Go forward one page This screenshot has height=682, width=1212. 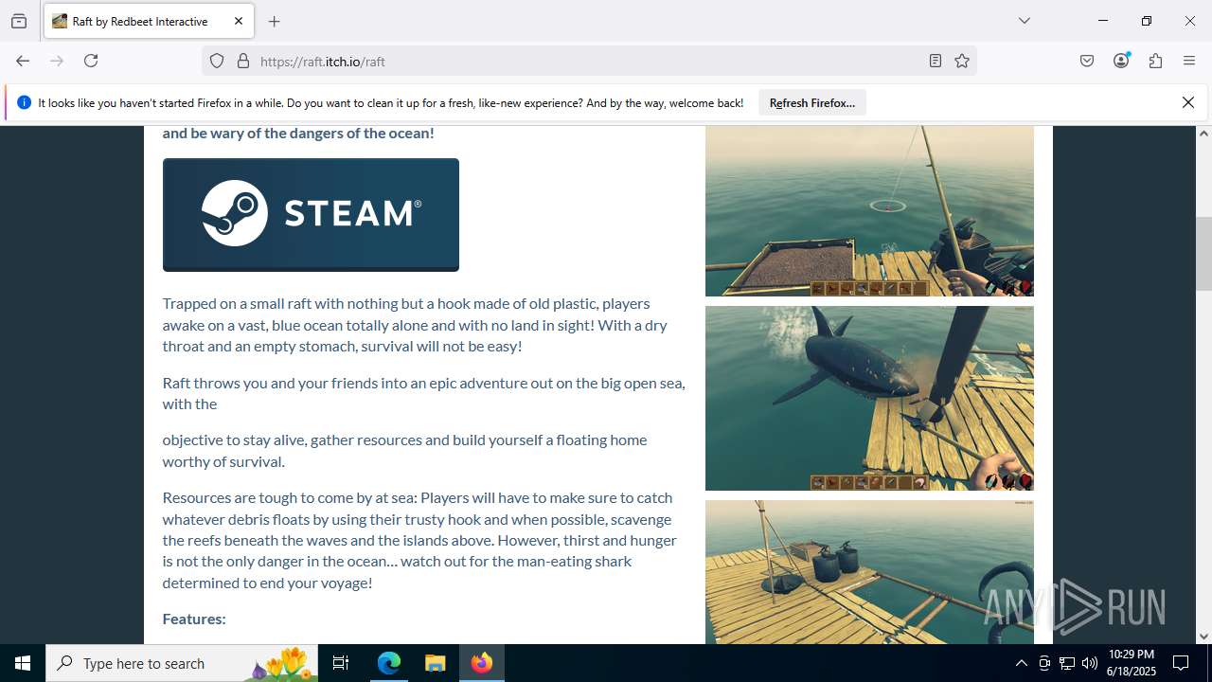[x=57, y=61]
